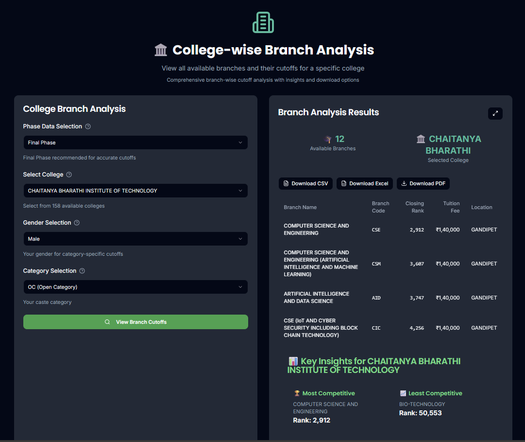Open the Gender Selection dropdown set to Male
This screenshot has height=442, width=525.
click(x=135, y=239)
